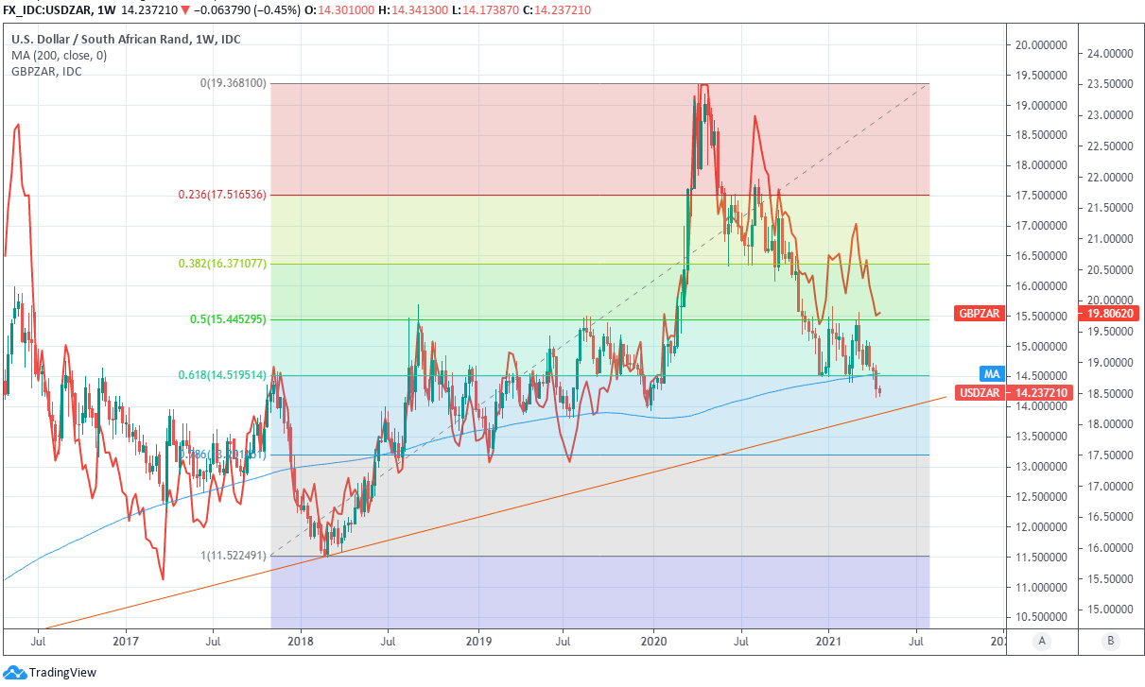Click the 2021 marker on the time axis

coord(829,640)
